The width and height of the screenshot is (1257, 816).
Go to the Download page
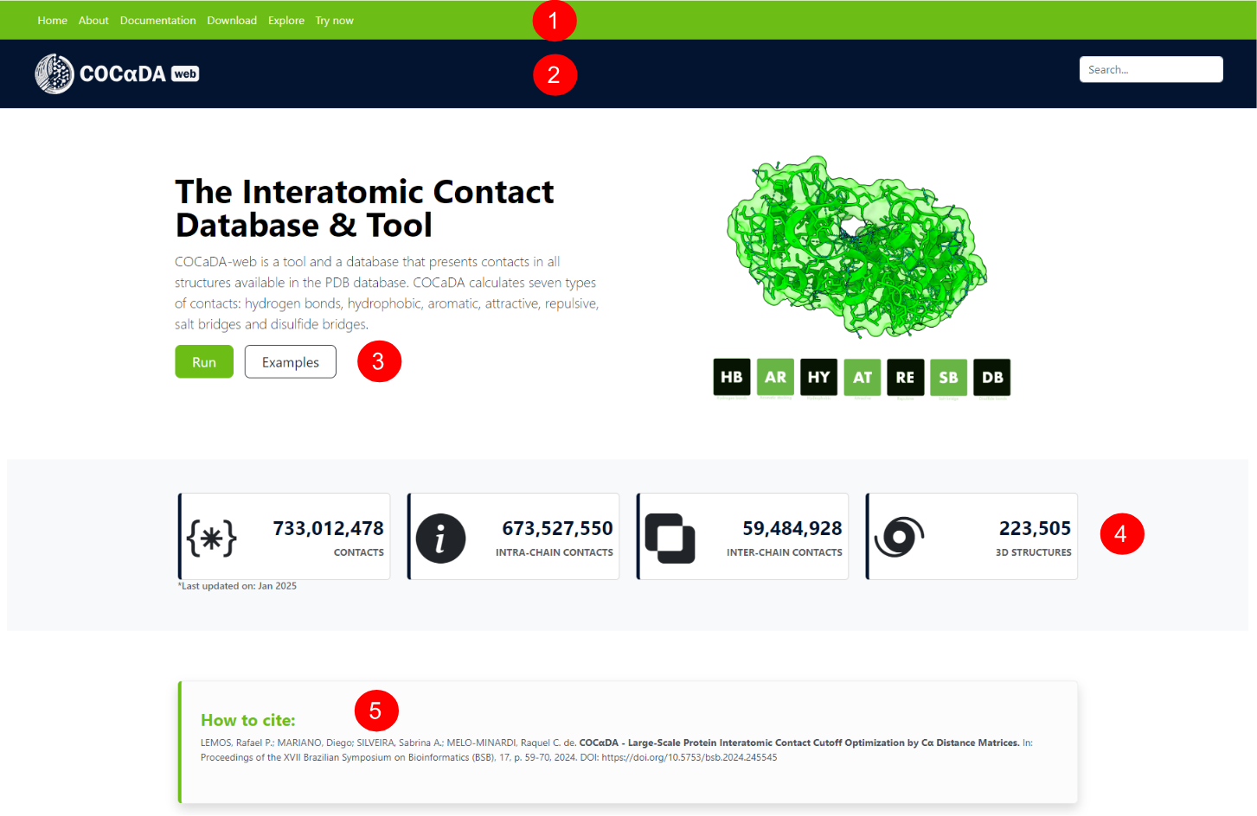[232, 20]
